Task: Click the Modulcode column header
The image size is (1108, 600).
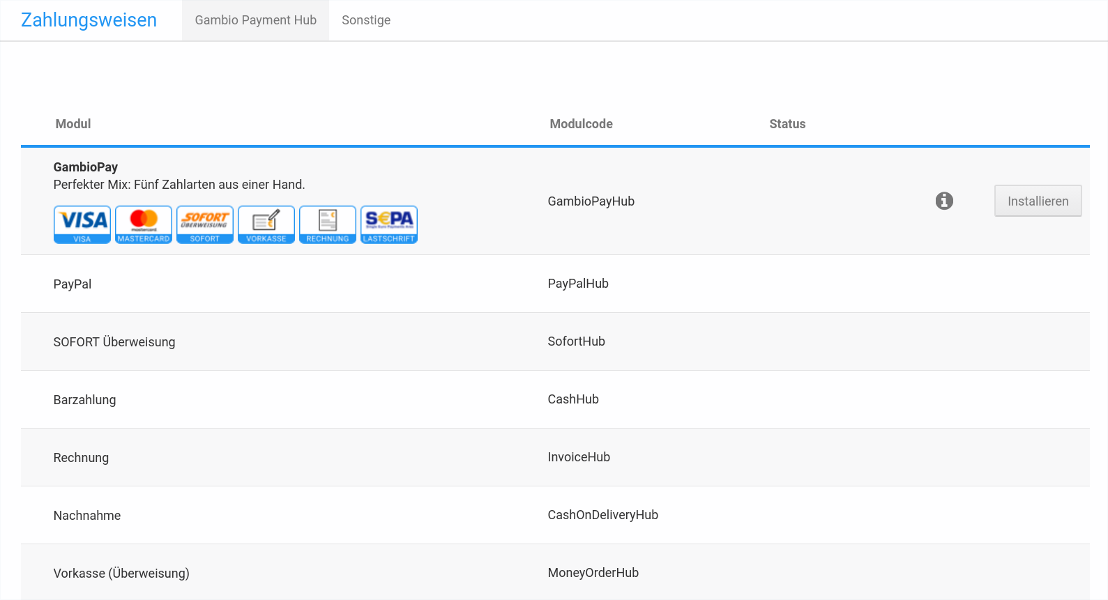Action: point(581,124)
